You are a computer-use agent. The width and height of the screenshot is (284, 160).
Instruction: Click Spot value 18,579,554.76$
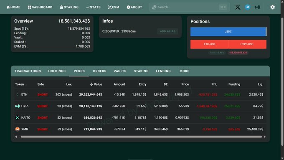coord(79,29)
